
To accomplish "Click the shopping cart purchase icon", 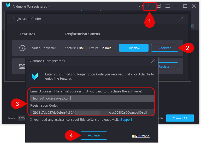I will [x=140, y=6].
